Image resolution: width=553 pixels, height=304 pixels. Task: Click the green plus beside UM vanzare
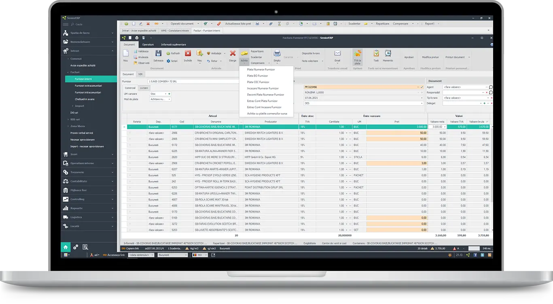pyautogui.click(x=169, y=94)
